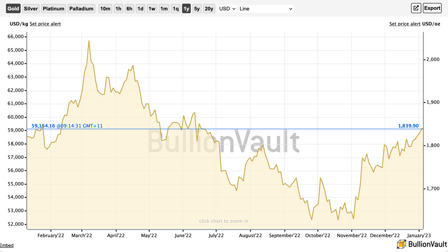Click the March'22 peak on the chart
This screenshot has height=252, width=448.
[89, 41]
